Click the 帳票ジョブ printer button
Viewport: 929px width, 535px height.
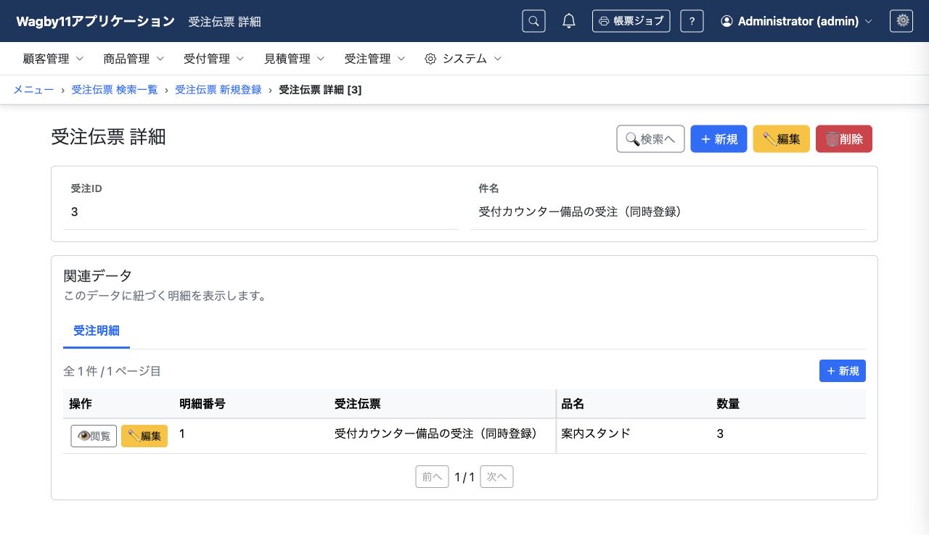pos(631,21)
